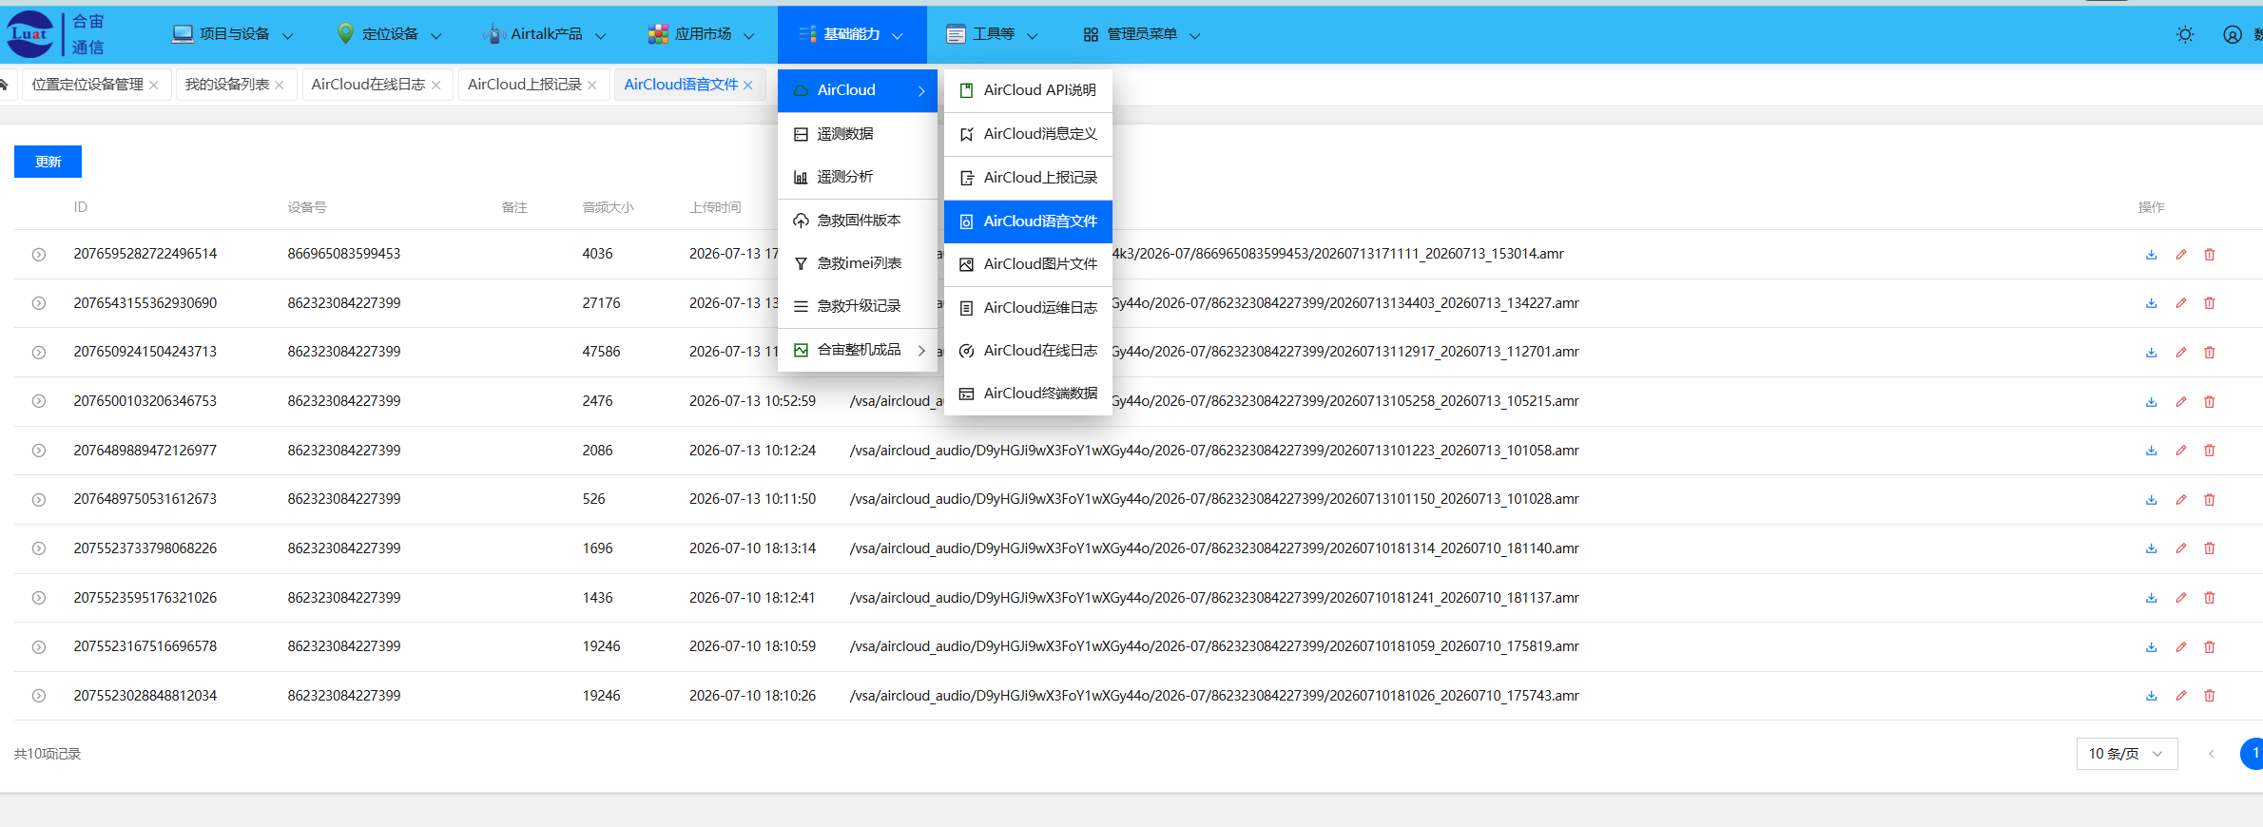
Task: Click the blue 更新 button
Action: click(x=48, y=162)
